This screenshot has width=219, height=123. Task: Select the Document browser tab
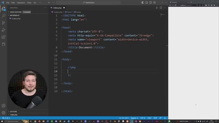click(x=179, y=2)
